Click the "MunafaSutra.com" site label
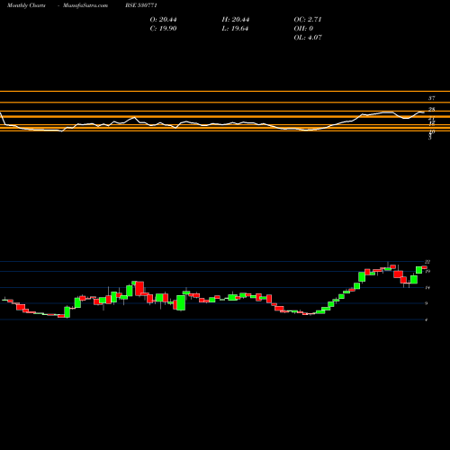450x450 pixels. tap(85, 5)
